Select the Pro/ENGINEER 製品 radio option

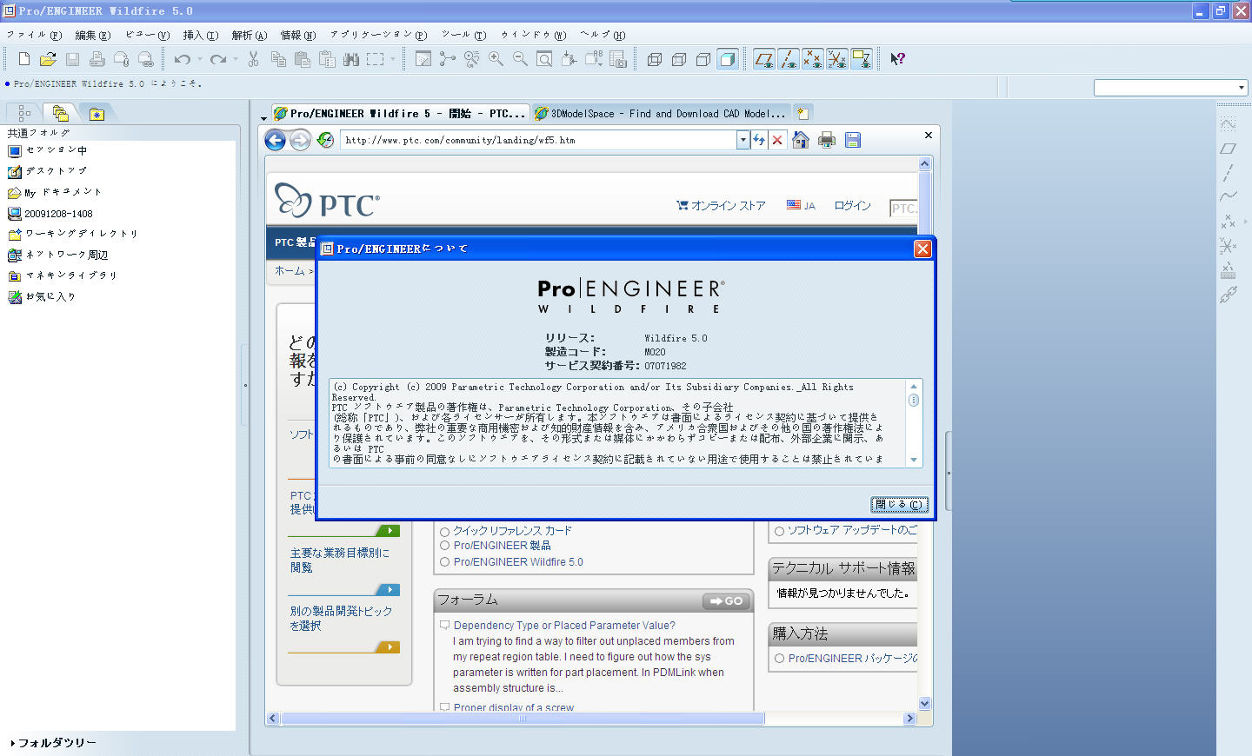(x=444, y=546)
